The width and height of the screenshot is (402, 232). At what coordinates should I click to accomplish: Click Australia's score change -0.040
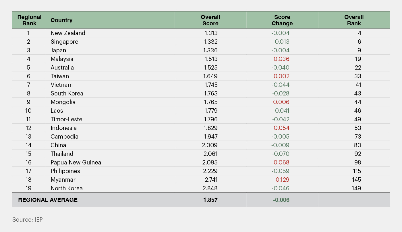(281, 68)
